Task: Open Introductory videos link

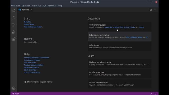Action: pos(32,60)
